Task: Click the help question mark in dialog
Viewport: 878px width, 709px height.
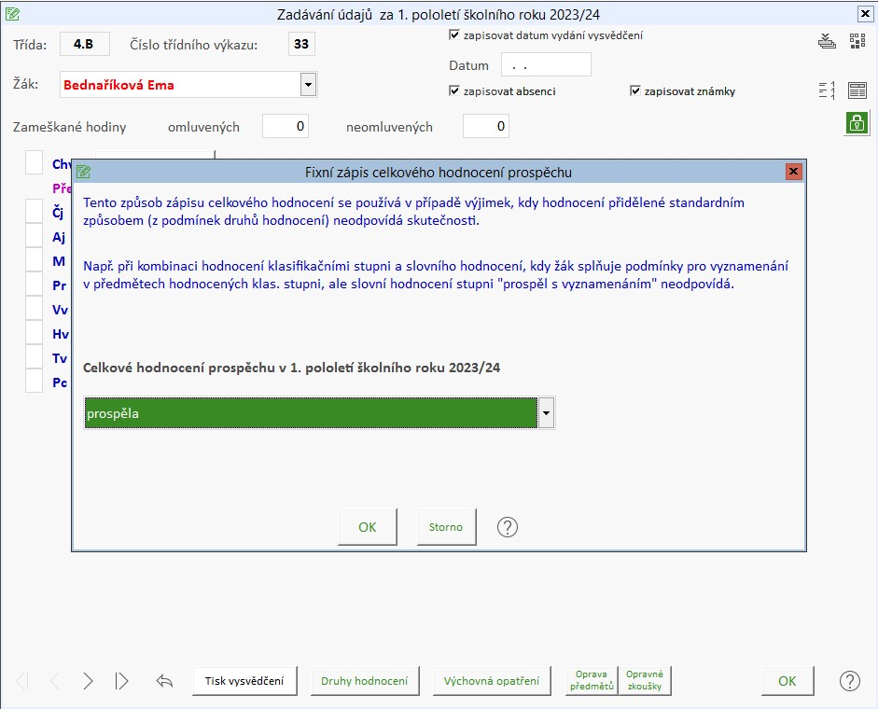Action: (507, 527)
